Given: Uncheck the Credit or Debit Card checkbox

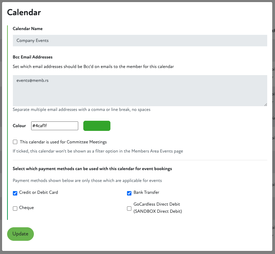Looking at the screenshot, I should tap(15, 193).
